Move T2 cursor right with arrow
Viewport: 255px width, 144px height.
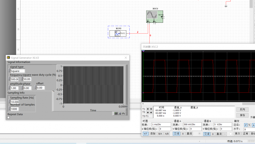coord(151,112)
